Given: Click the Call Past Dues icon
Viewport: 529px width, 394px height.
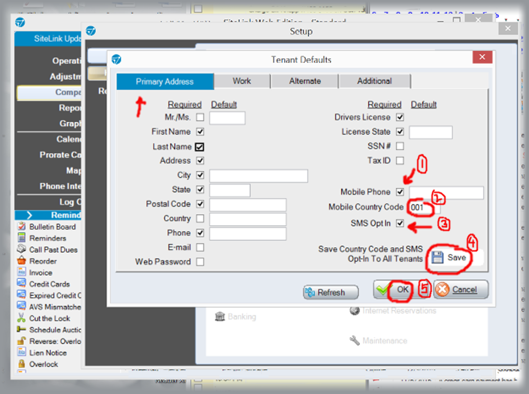Looking at the screenshot, I should click(22, 249).
